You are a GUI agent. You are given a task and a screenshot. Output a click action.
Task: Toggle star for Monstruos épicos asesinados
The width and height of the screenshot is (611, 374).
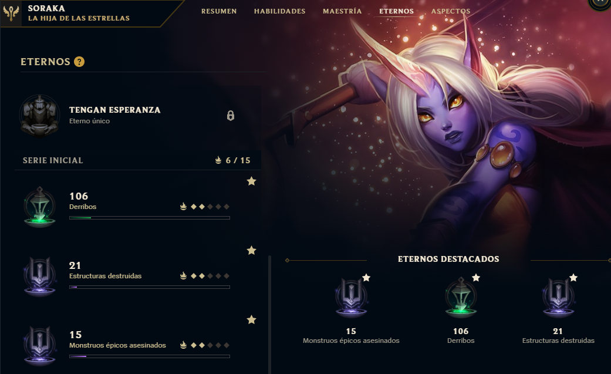pyautogui.click(x=252, y=320)
